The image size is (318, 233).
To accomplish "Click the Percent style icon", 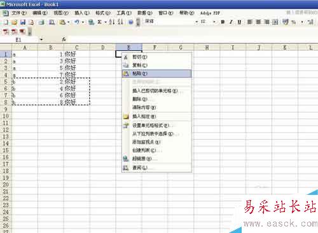I will [294, 22].
